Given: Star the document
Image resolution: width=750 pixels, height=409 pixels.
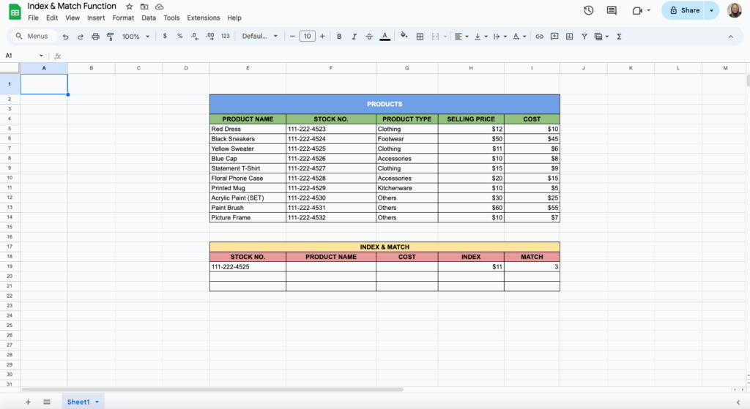Looking at the screenshot, I should coord(129,7).
